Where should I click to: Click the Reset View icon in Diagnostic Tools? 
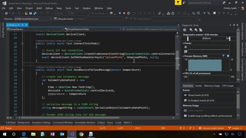(x=201, y=30)
